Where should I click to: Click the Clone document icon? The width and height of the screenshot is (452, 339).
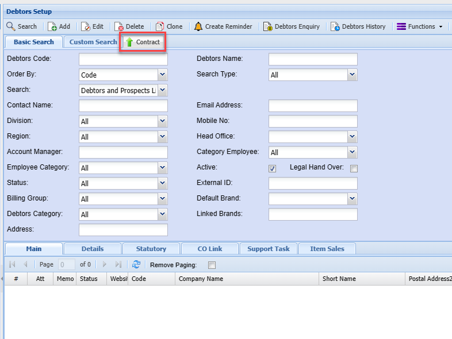point(160,26)
